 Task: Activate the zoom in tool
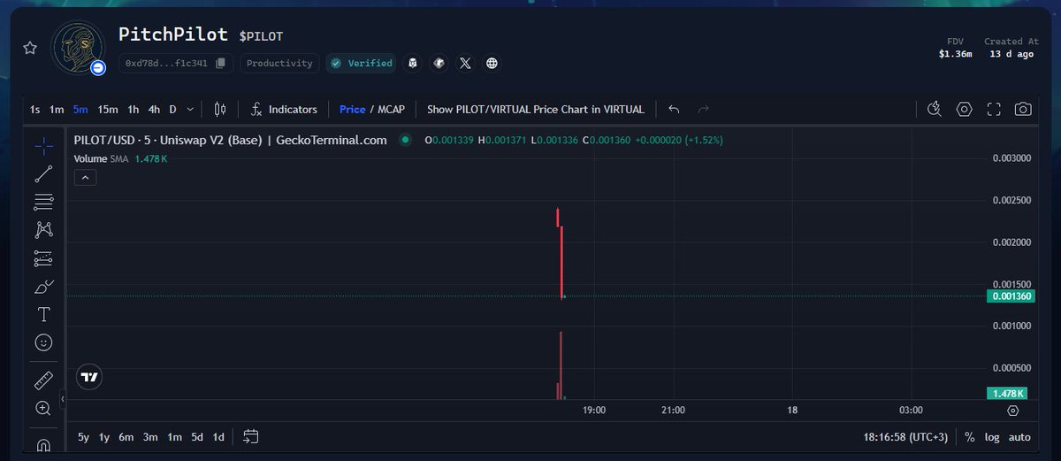click(43, 408)
